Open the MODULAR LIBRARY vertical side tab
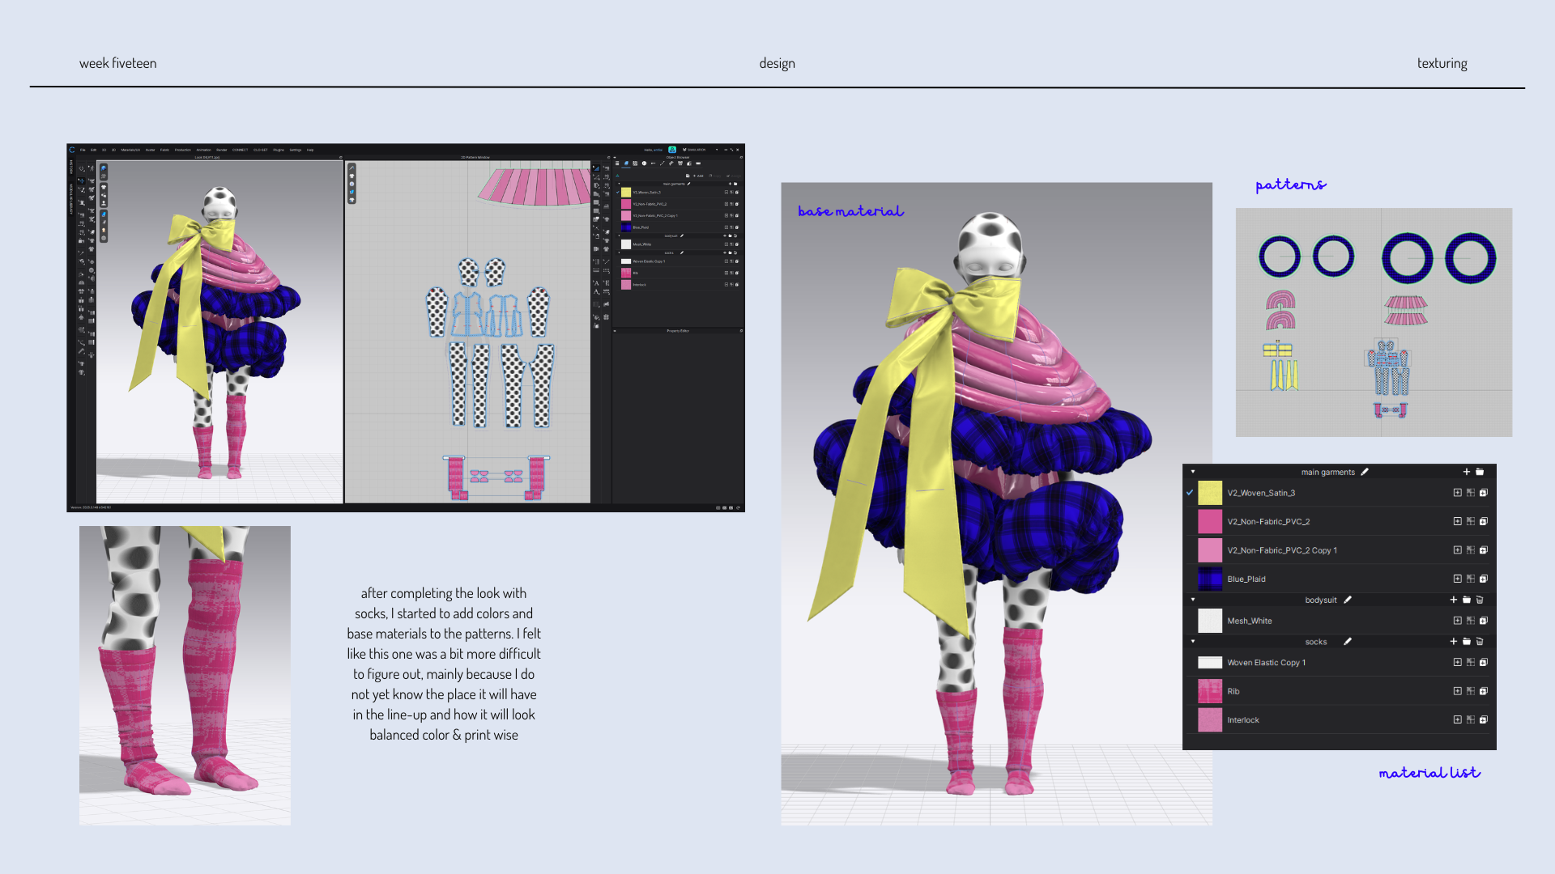 coord(71,199)
